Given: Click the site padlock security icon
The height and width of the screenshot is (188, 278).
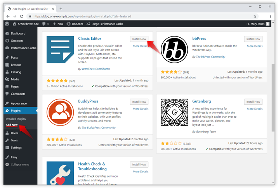Looking at the screenshot, I should pyautogui.click(x=30, y=16).
